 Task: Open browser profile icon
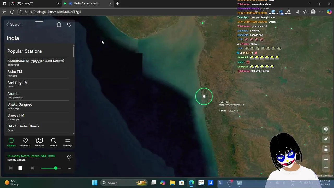[313, 12]
